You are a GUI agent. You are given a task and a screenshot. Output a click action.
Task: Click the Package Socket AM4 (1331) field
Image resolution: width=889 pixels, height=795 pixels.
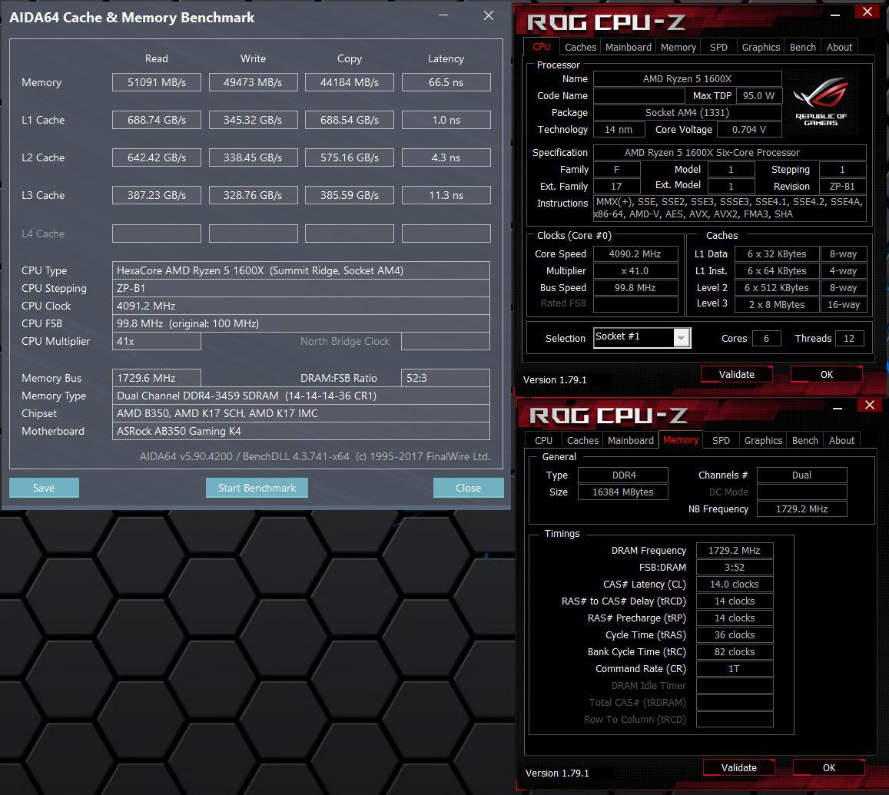pos(687,112)
